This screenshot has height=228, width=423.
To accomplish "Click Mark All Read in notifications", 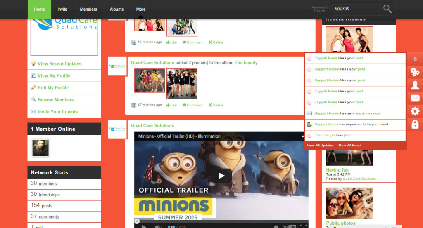I will [x=349, y=146].
